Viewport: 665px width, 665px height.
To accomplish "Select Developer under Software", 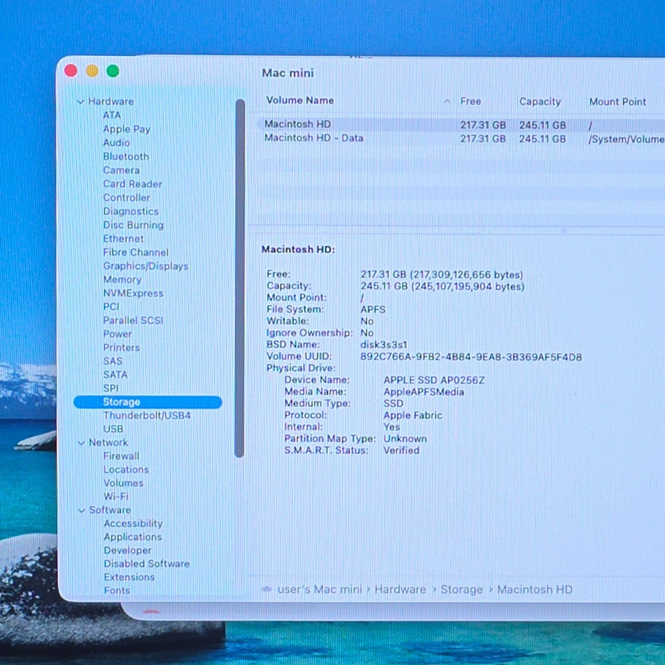I will (x=127, y=550).
